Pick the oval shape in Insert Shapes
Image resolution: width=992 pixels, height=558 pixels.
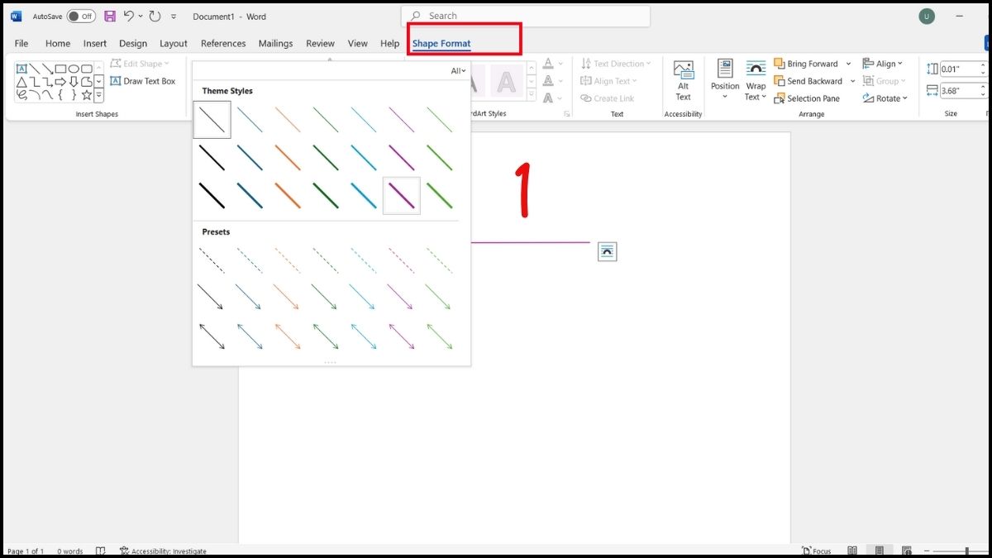tap(74, 69)
